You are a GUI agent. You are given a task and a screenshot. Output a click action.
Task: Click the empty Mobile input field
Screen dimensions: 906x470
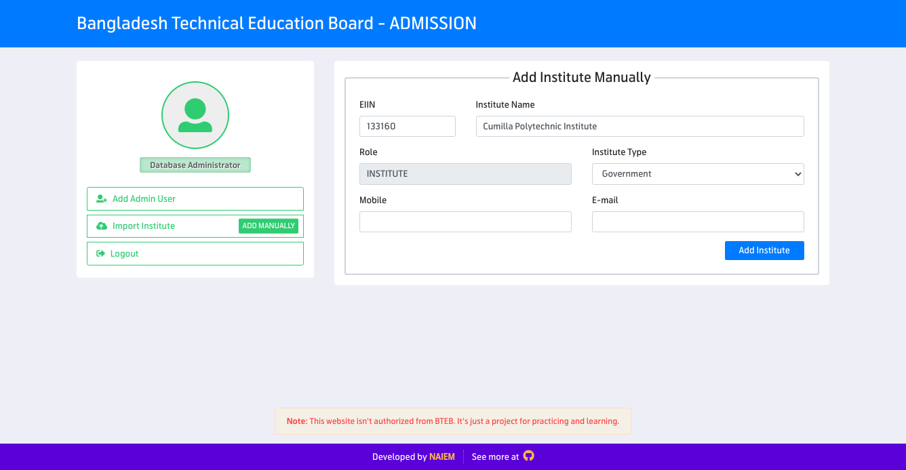point(465,221)
